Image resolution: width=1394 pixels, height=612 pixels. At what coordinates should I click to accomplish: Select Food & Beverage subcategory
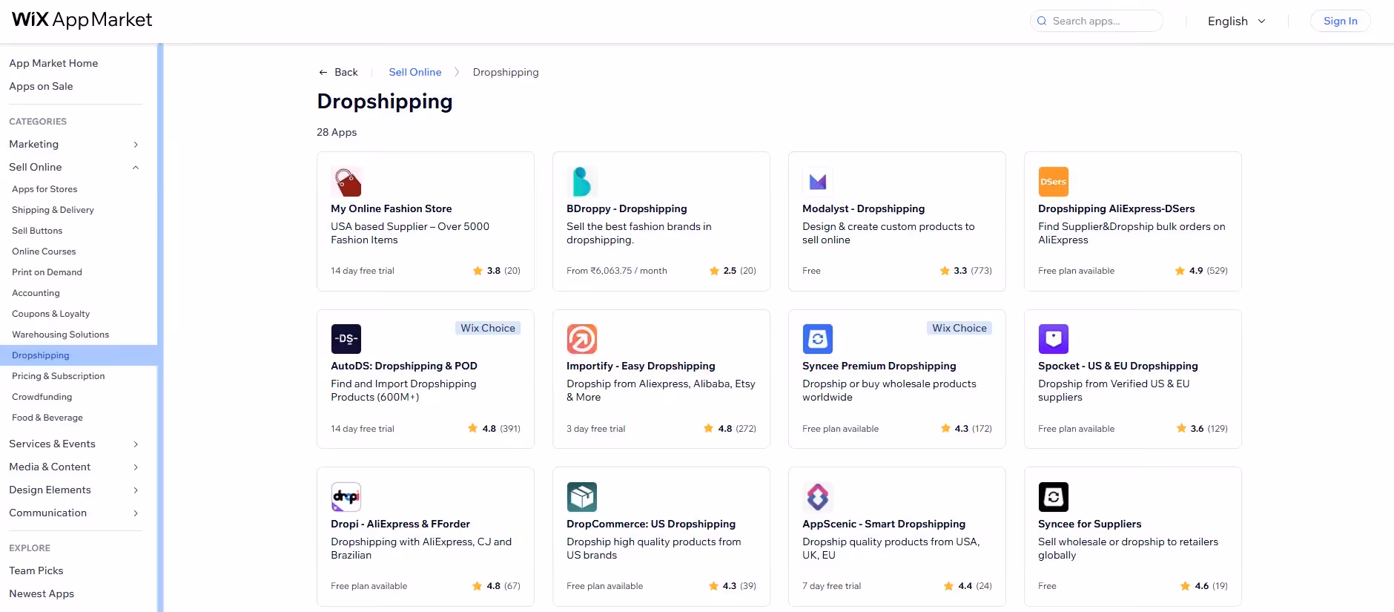click(47, 418)
